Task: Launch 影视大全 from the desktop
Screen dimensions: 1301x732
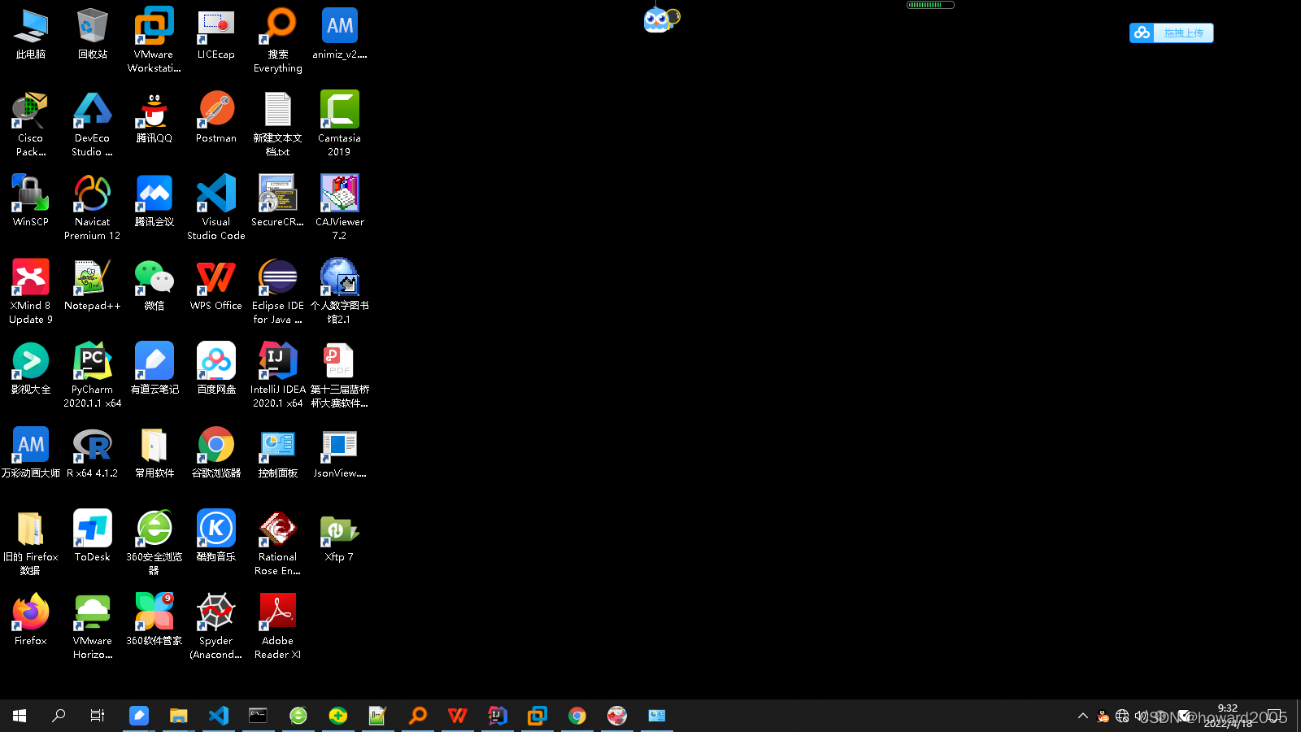Action: (x=31, y=368)
